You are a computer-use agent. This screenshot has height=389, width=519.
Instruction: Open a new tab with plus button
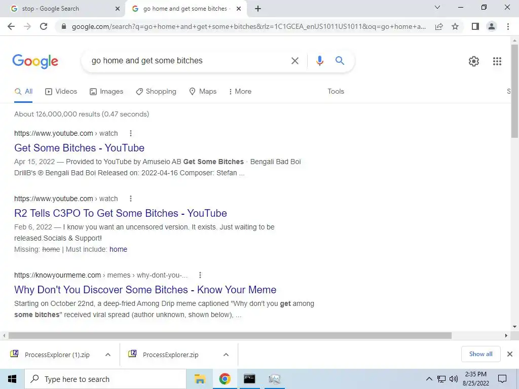(258, 9)
